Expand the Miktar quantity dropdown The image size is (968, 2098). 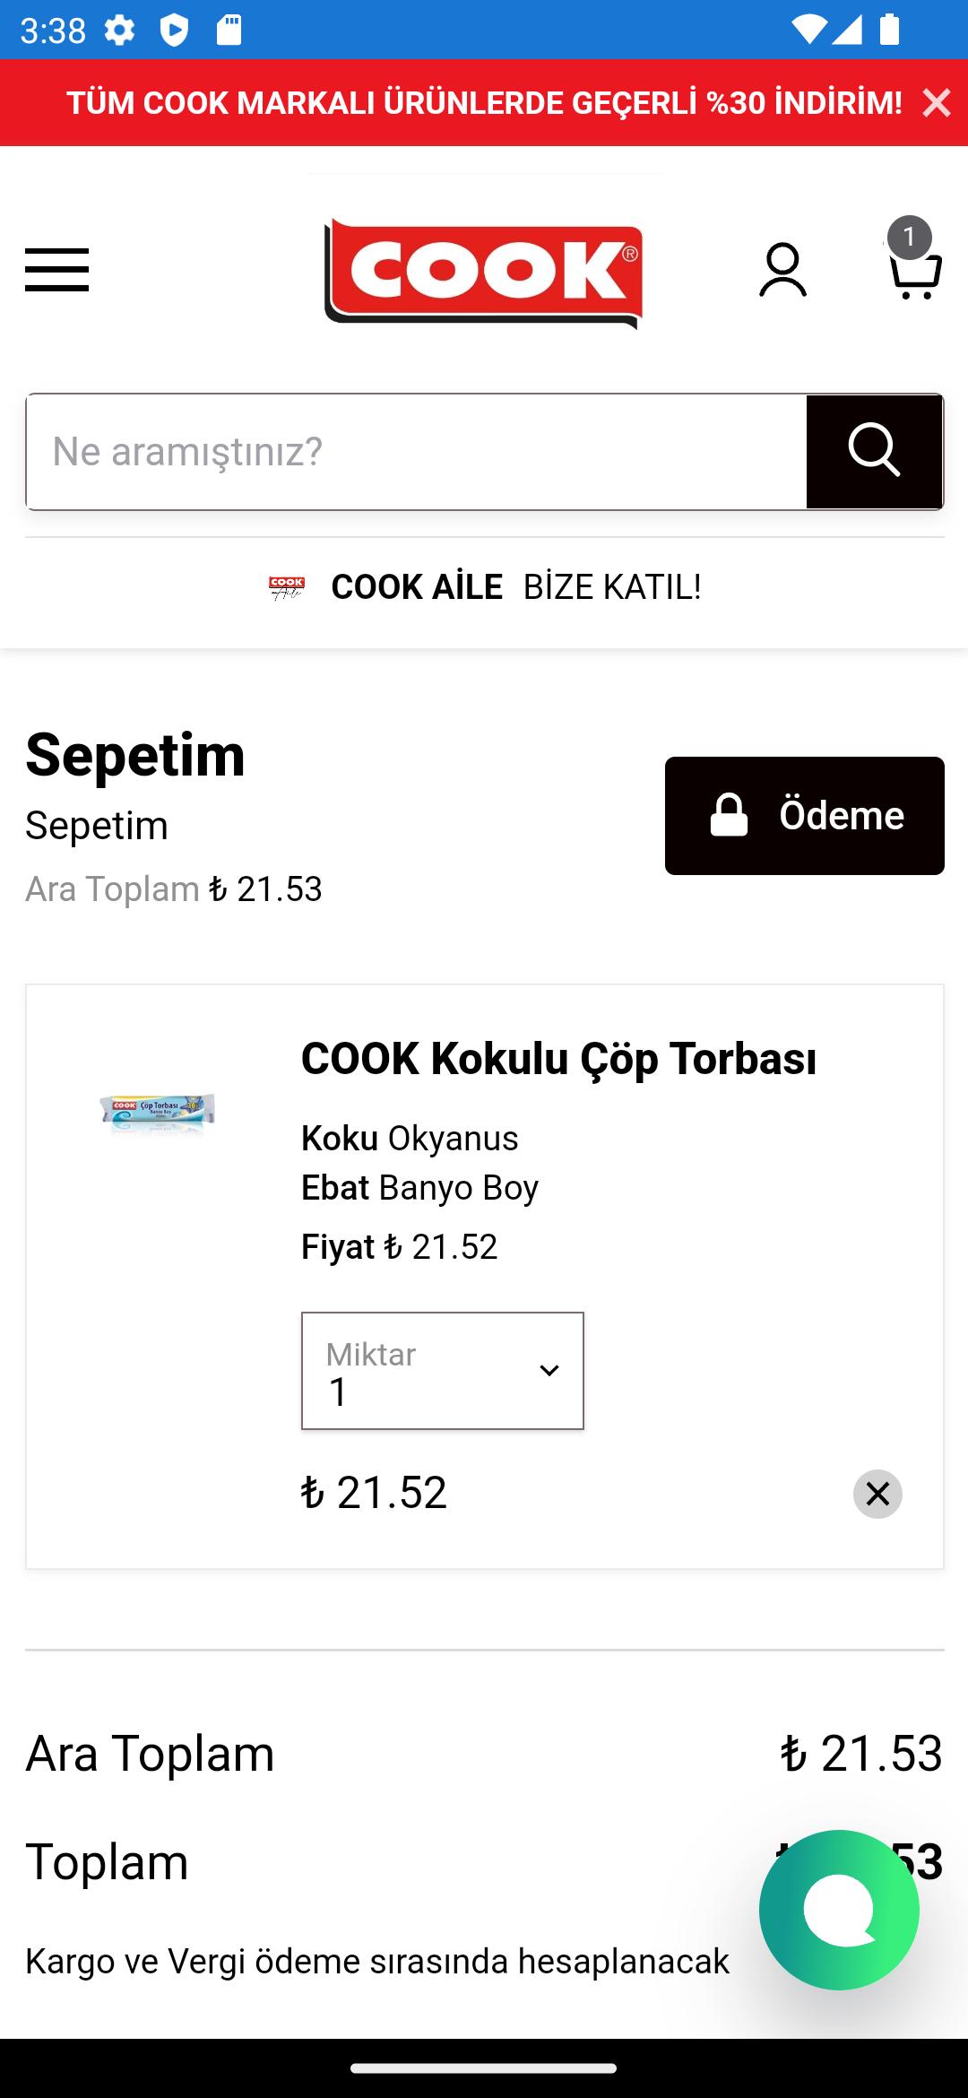click(443, 1371)
